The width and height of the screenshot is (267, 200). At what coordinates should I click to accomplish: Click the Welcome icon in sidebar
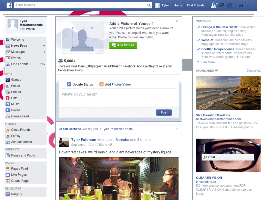point(8,40)
